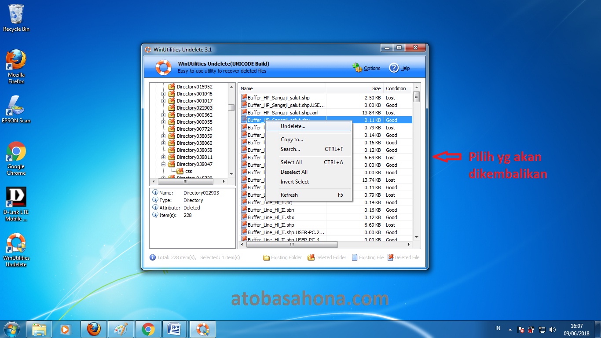Click the folder icon beside Directory000362

[172, 115]
